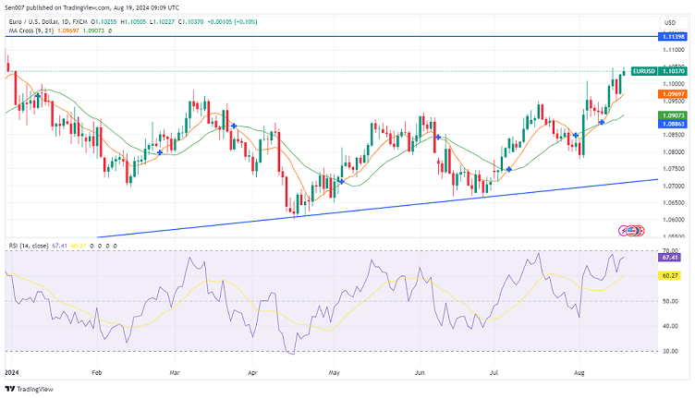
Task: Click the yellow 60.27 RSI average label
Action: (670, 275)
